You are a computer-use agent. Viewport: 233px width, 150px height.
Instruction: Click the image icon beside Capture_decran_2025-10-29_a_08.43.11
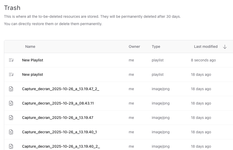pos(11,103)
